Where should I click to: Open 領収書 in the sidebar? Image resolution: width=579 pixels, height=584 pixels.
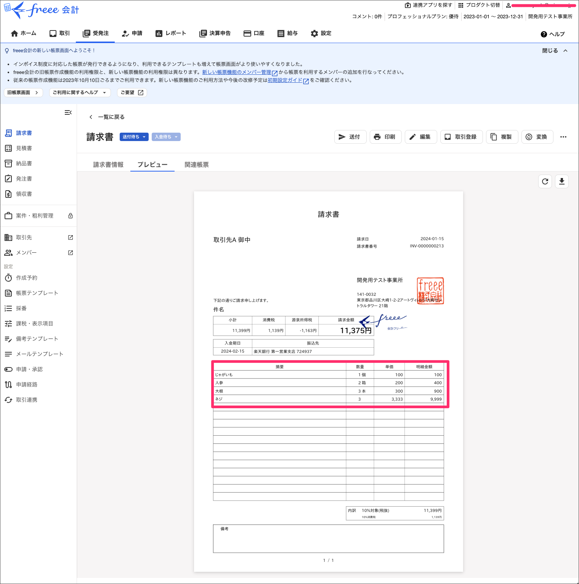pyautogui.click(x=24, y=194)
